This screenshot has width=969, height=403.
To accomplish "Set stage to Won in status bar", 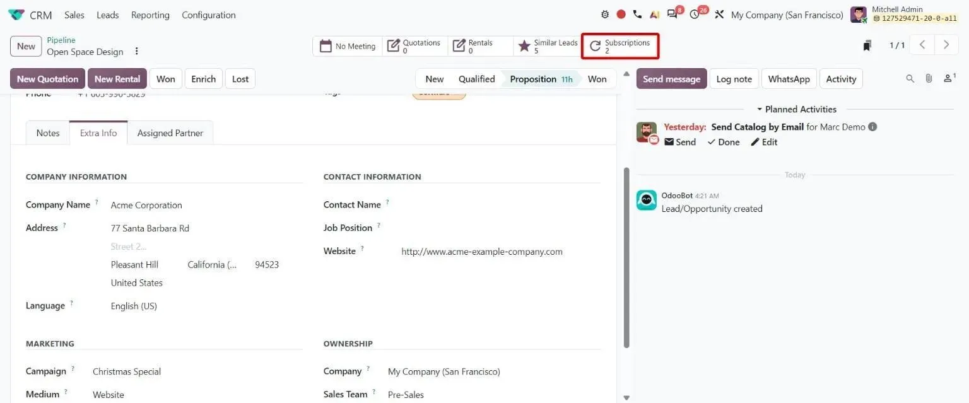I will [x=597, y=79].
